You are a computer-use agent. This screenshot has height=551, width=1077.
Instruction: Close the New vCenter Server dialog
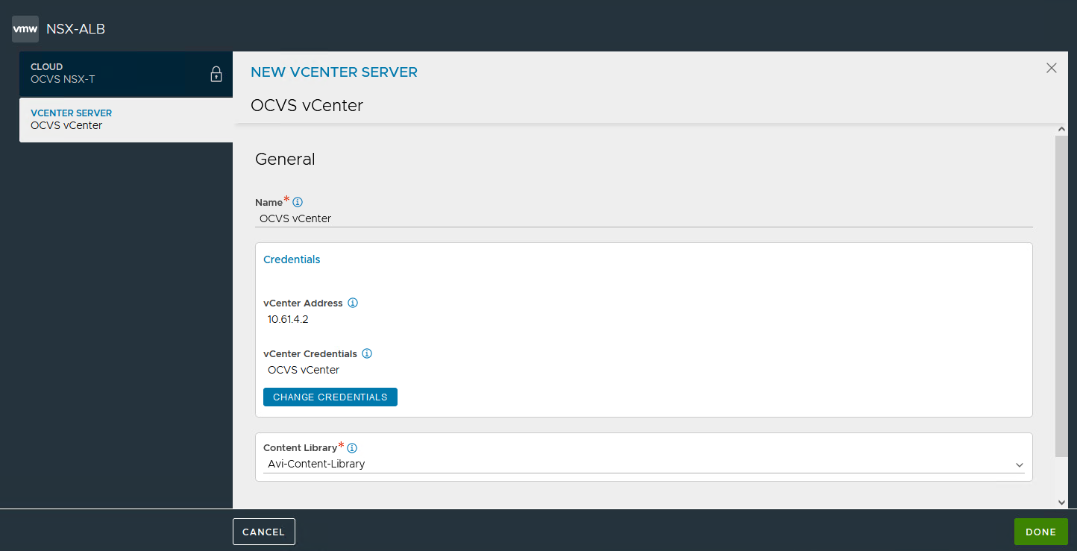(1052, 68)
